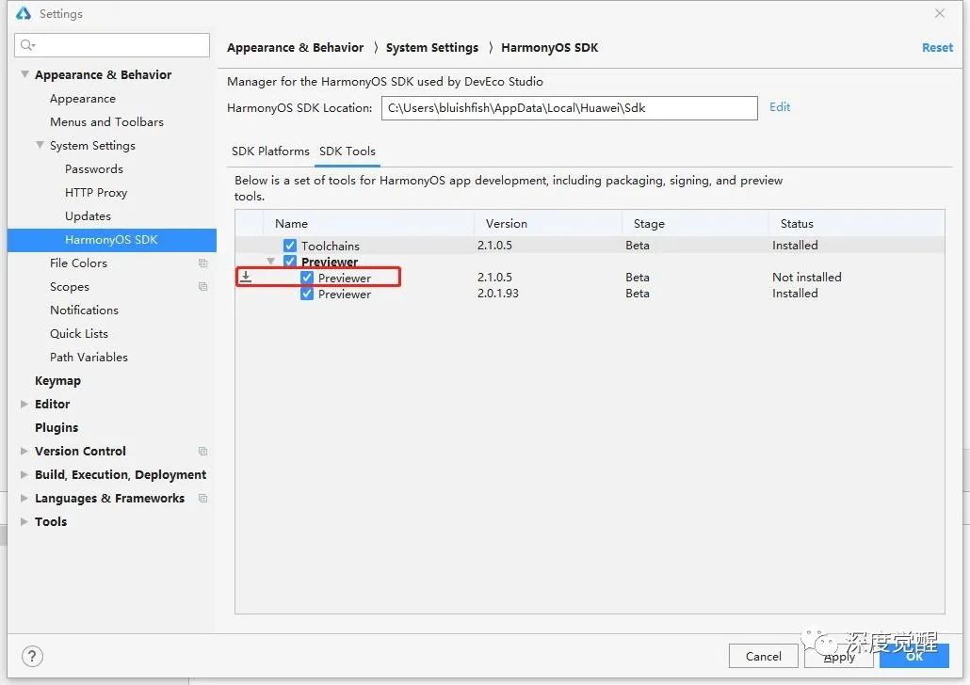The width and height of the screenshot is (970, 685).
Task: Toggle the Toolchains checkbox
Action: click(x=289, y=246)
